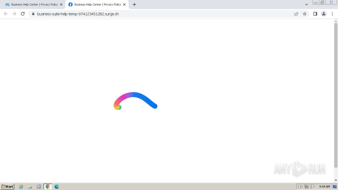This screenshot has width=338, height=190.
Task: Show desktop icon in tray
Action: 335,187
